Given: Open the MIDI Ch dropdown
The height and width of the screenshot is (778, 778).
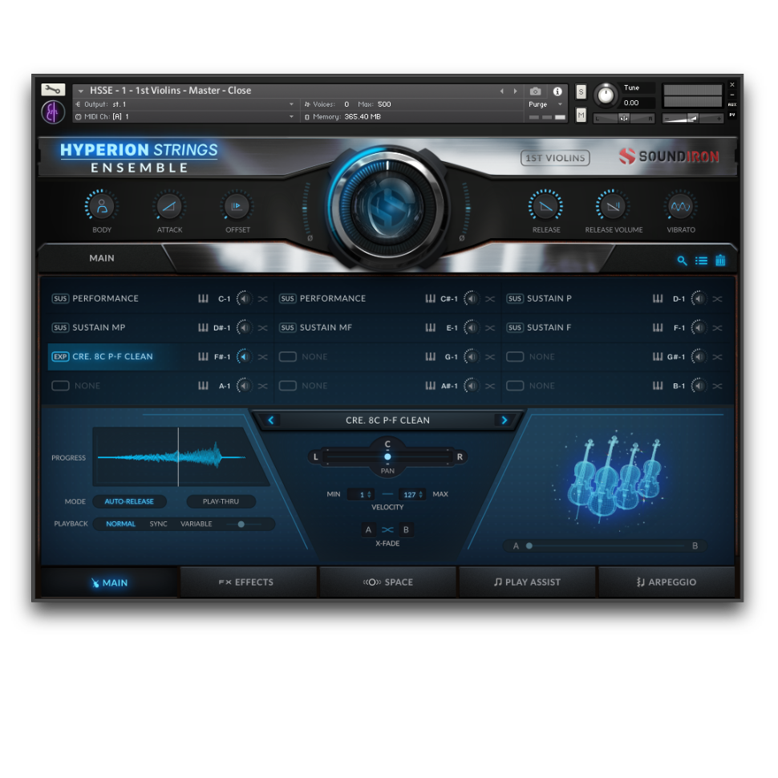Looking at the screenshot, I should tap(291, 116).
